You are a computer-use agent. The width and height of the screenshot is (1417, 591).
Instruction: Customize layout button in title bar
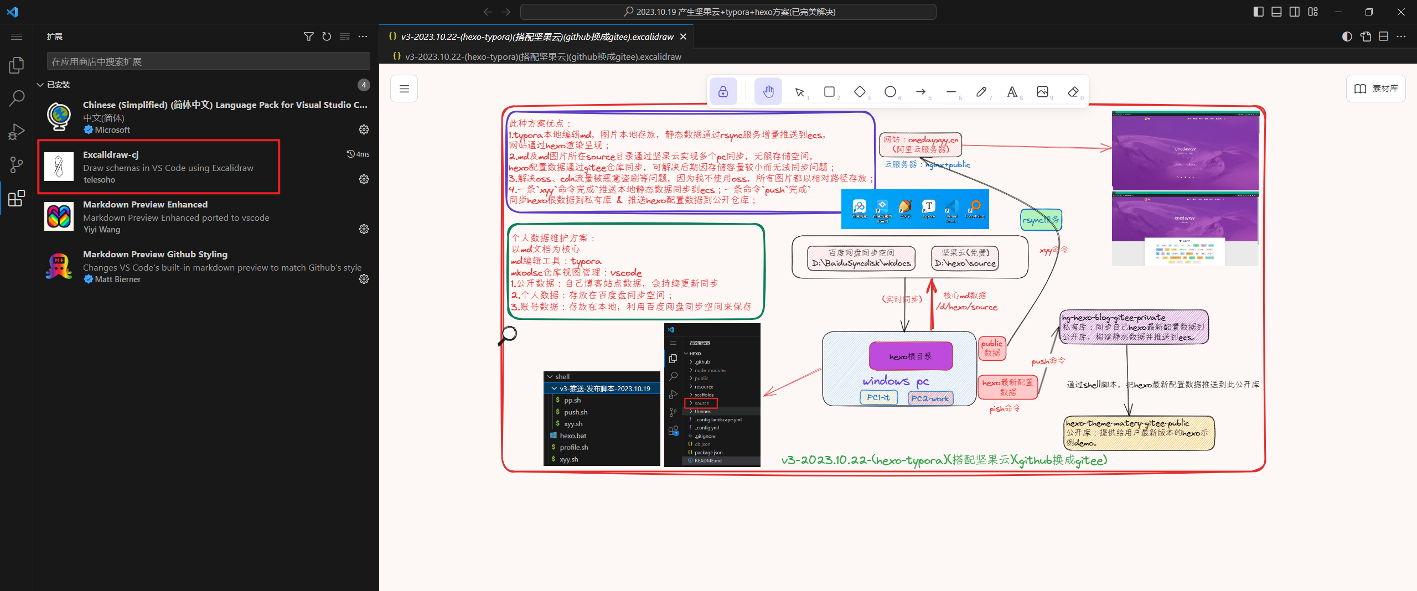point(1313,12)
